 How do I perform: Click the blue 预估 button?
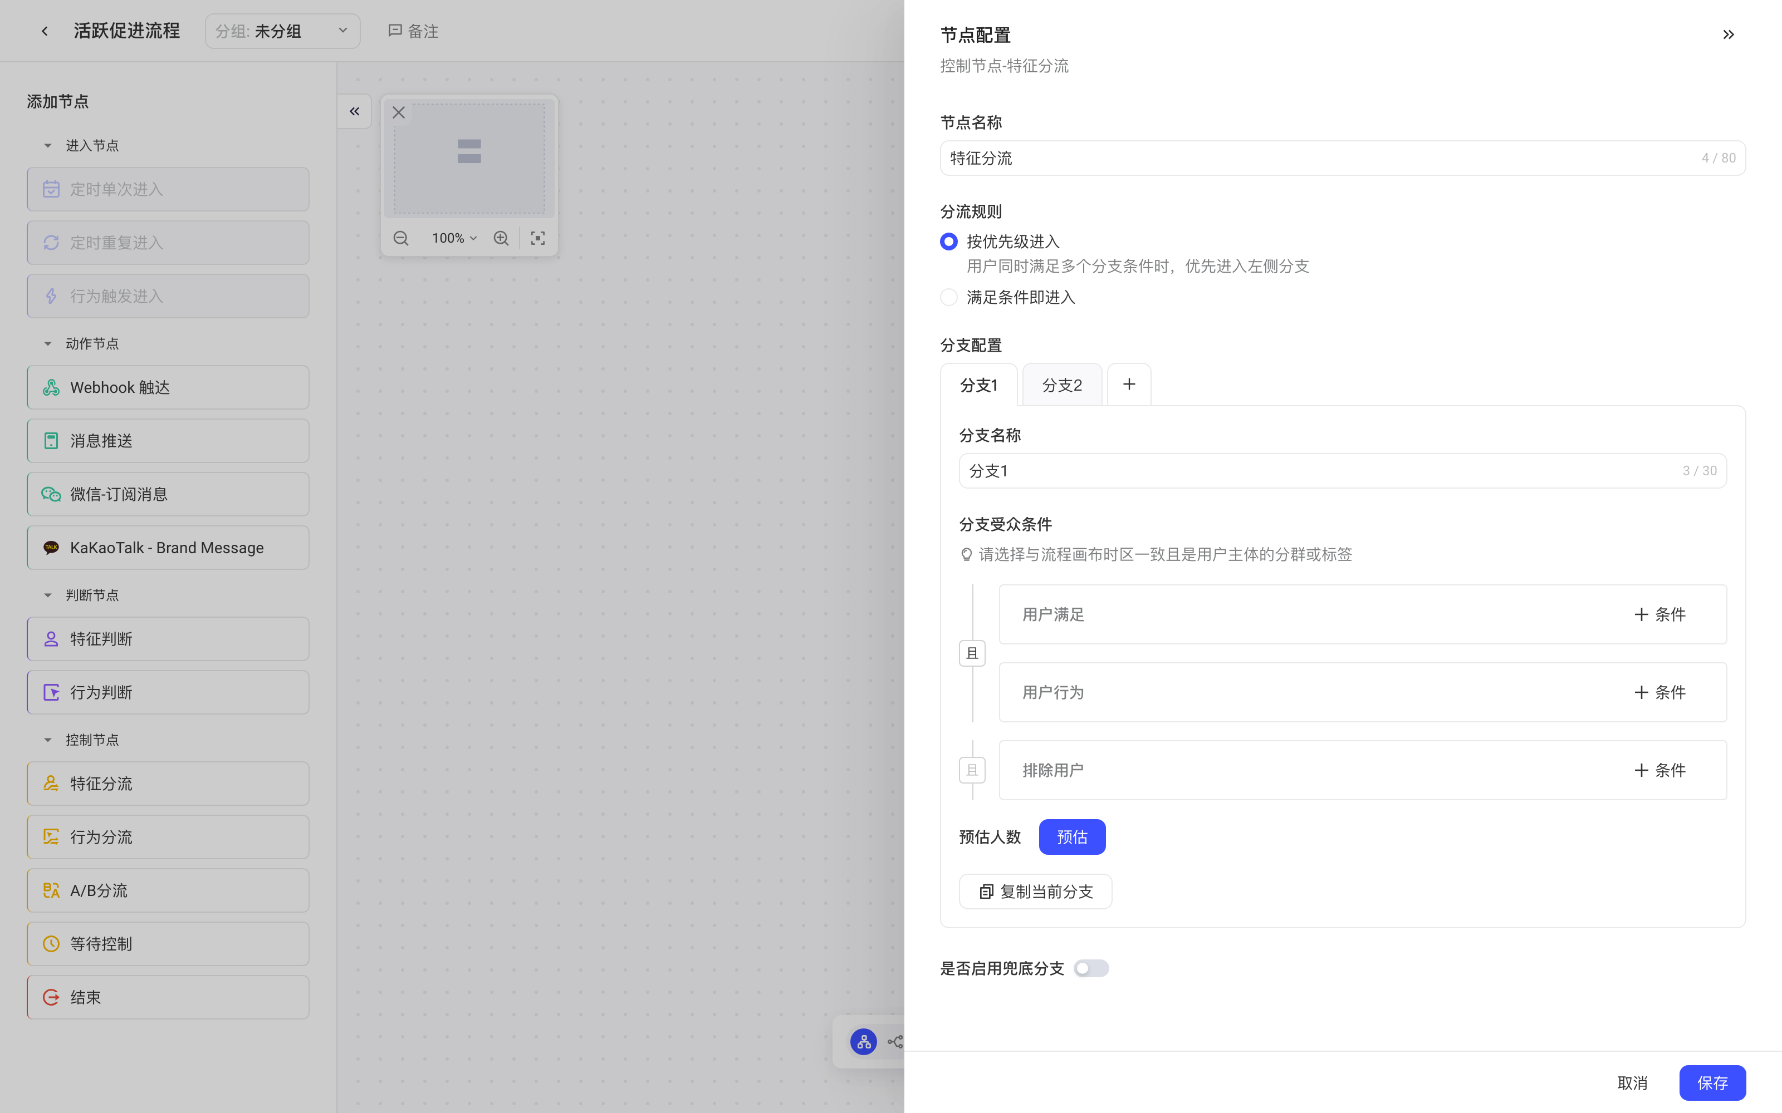coord(1071,837)
